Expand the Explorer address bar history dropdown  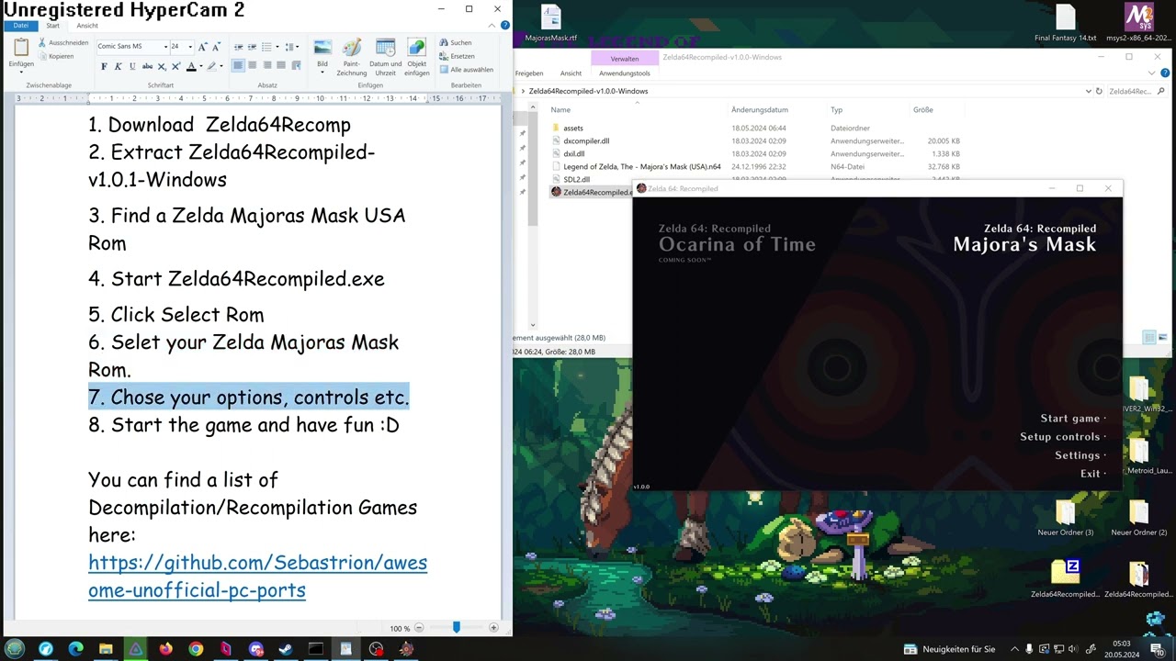[x=1089, y=91]
